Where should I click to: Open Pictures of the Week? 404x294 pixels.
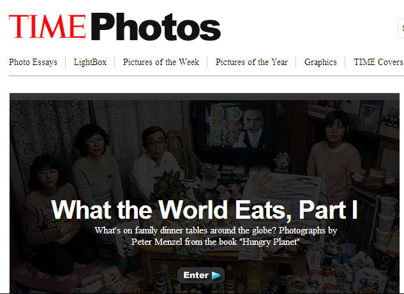(161, 62)
